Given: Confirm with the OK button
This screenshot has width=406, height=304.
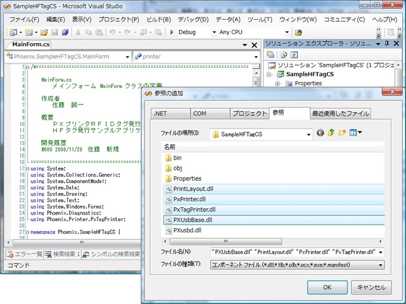Looking at the screenshot, I should pos(327,288).
